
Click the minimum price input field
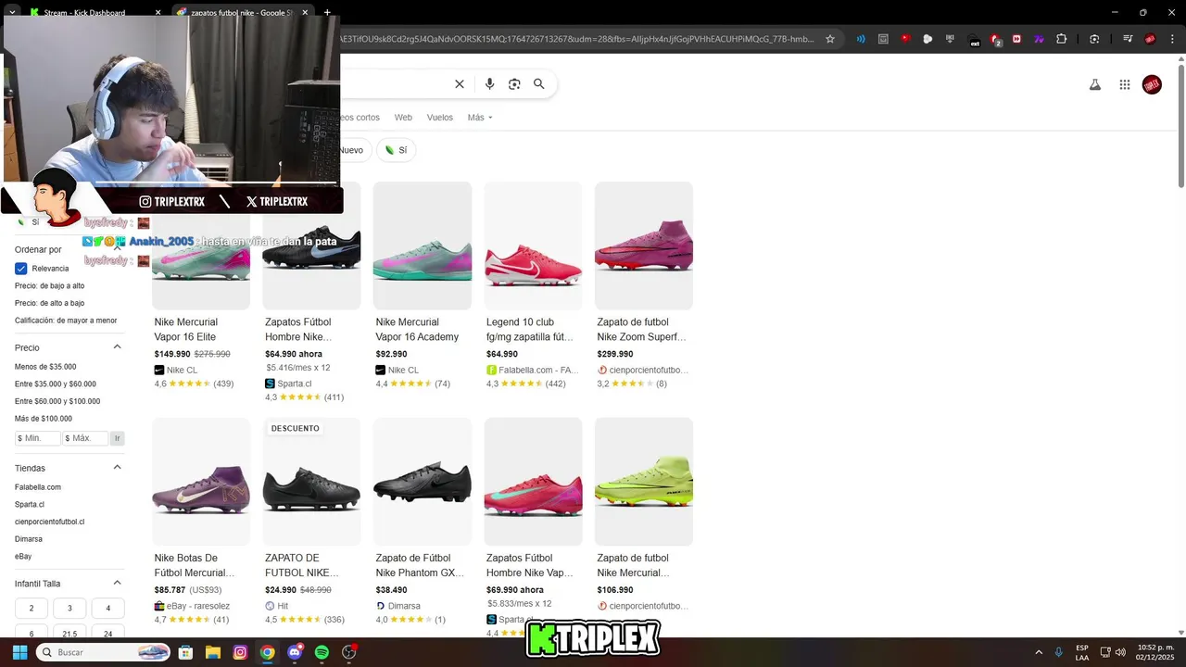coord(38,438)
